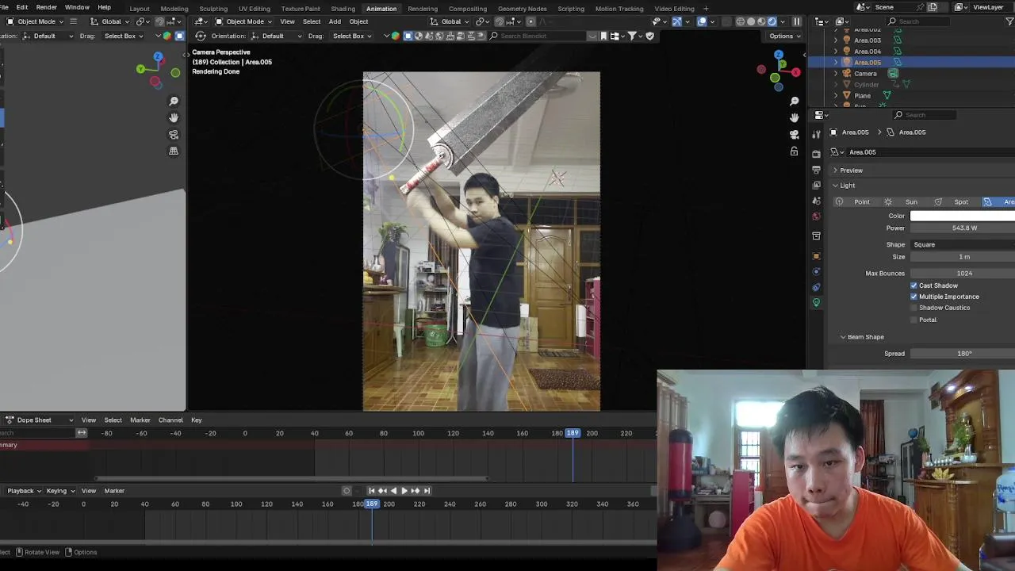Viewport: 1015px width, 571px height.
Task: Expand the Preview panel
Action: (x=835, y=171)
